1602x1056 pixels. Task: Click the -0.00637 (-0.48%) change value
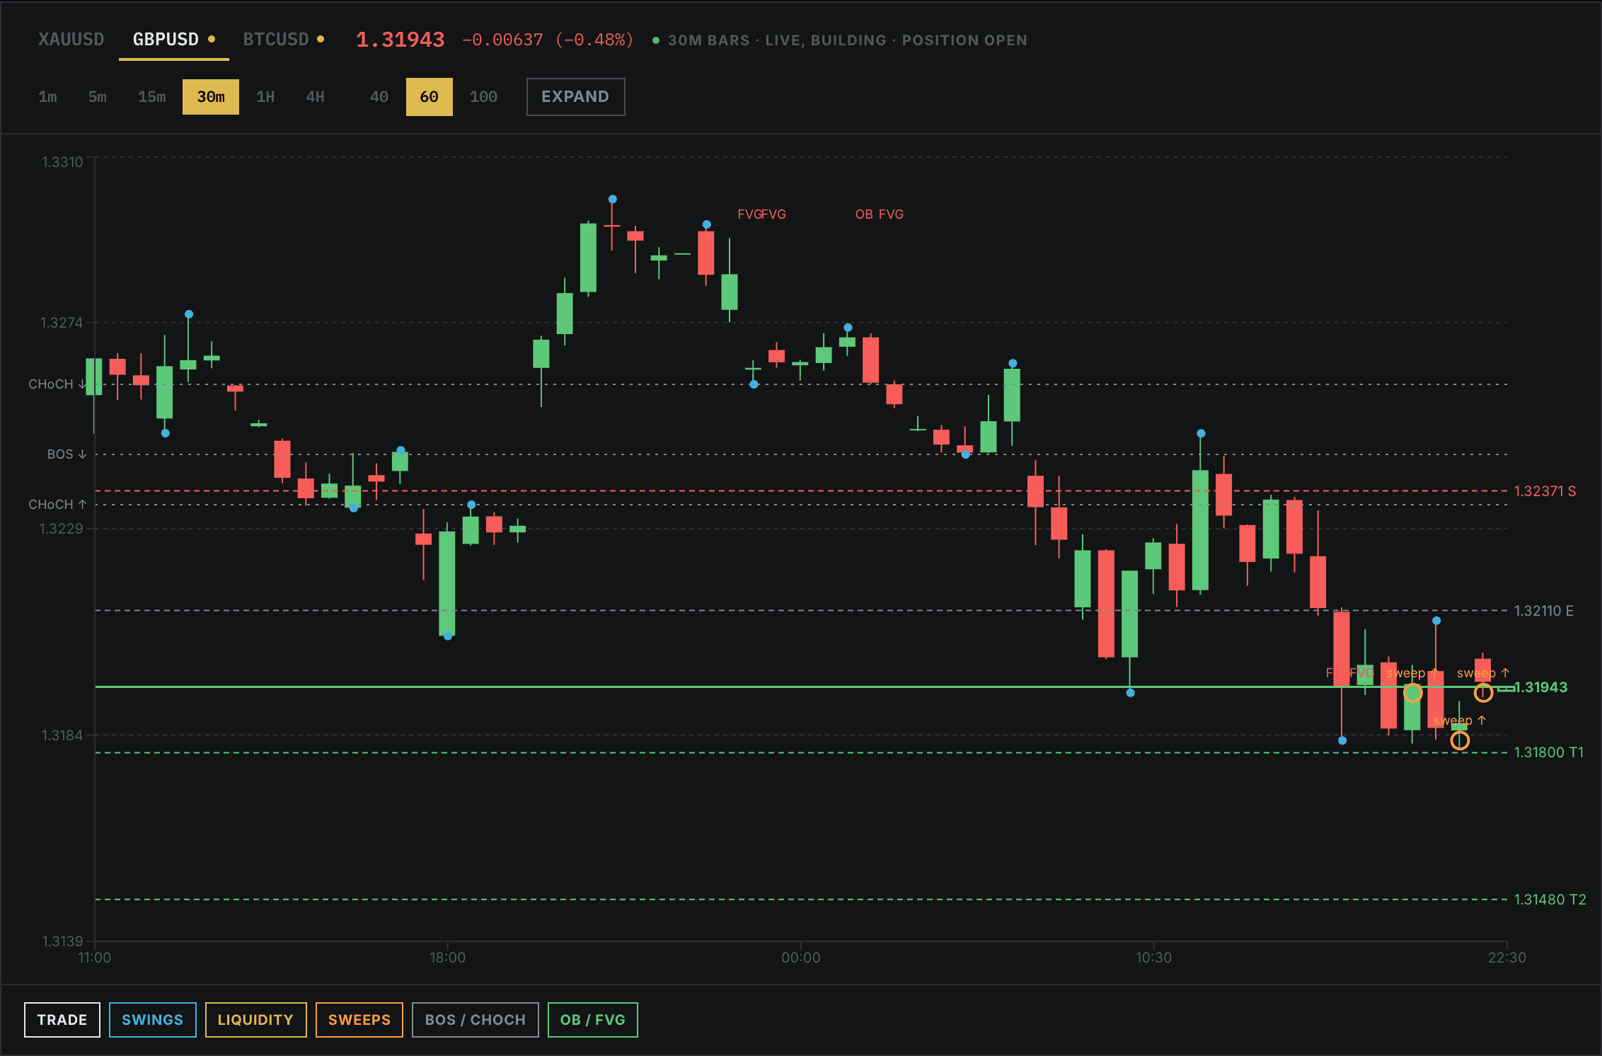click(548, 40)
